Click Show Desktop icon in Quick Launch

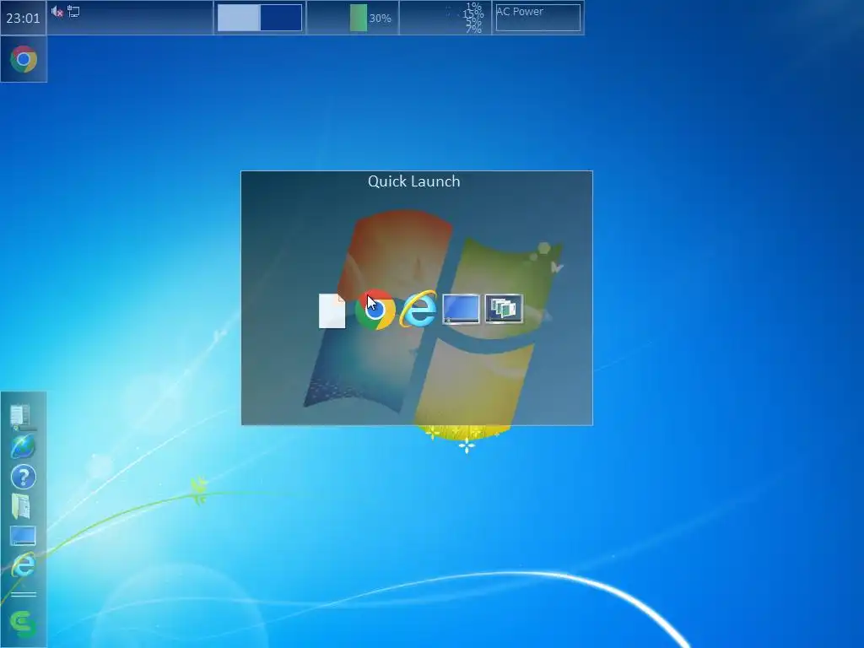[x=461, y=309]
